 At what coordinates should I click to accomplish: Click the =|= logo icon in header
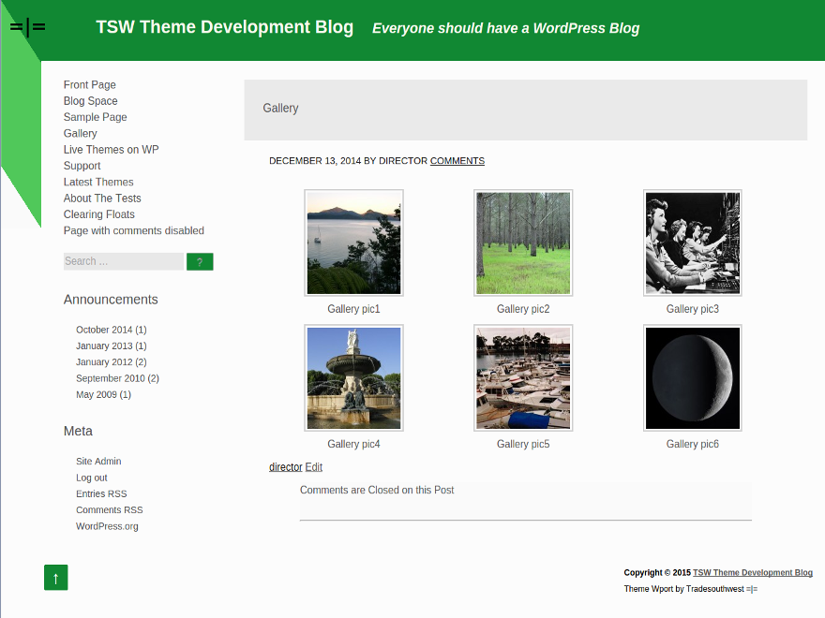click(27, 27)
